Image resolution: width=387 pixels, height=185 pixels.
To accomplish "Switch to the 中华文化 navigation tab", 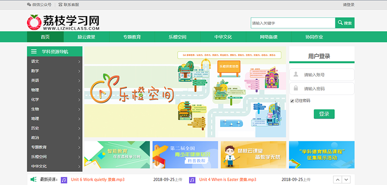I will (223, 37).
